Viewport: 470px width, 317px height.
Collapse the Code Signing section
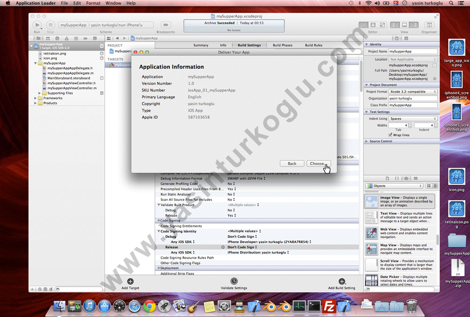(x=158, y=221)
